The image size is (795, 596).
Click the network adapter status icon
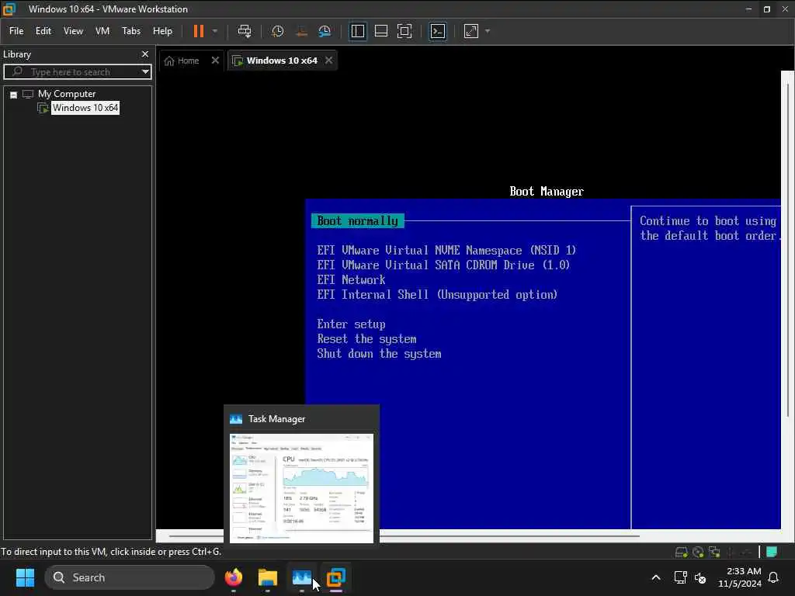pyautogui.click(x=714, y=552)
